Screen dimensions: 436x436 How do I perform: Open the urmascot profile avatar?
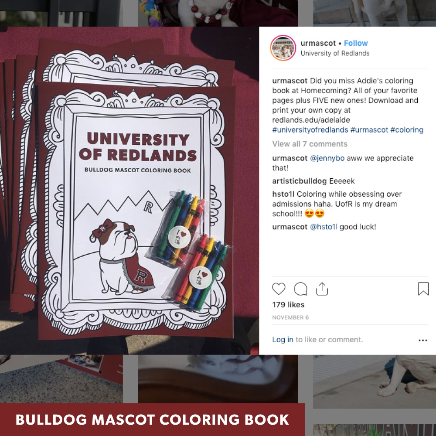click(x=283, y=48)
